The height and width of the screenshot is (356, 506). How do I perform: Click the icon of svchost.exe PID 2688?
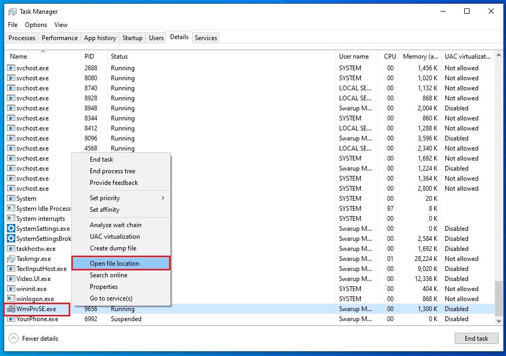click(11, 68)
